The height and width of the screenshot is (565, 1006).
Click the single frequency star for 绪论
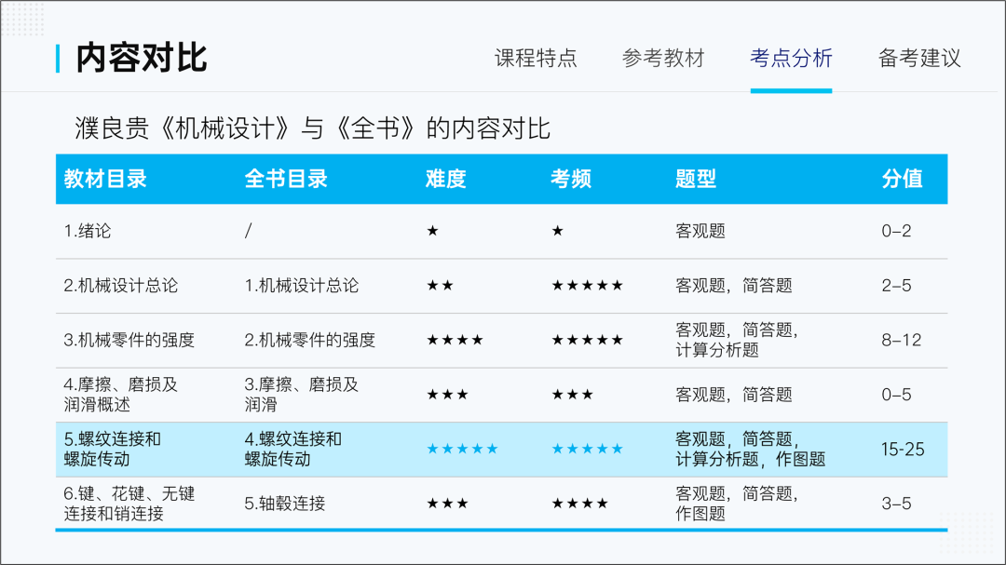[558, 231]
